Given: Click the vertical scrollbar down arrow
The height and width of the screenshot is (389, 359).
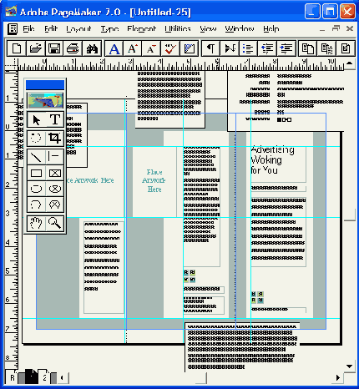Looking at the screenshot, I should click(x=350, y=366).
